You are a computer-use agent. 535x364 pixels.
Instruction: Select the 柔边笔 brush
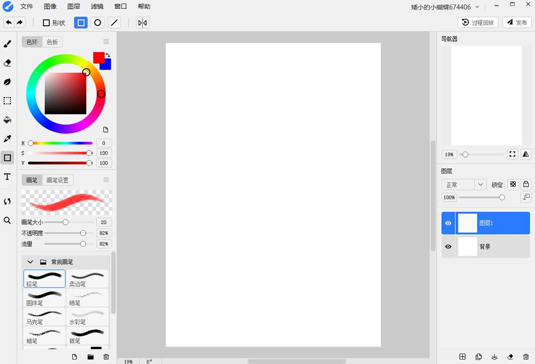(87, 279)
